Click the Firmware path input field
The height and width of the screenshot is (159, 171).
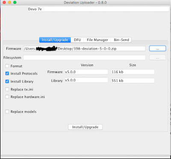pyautogui.click(x=84, y=49)
